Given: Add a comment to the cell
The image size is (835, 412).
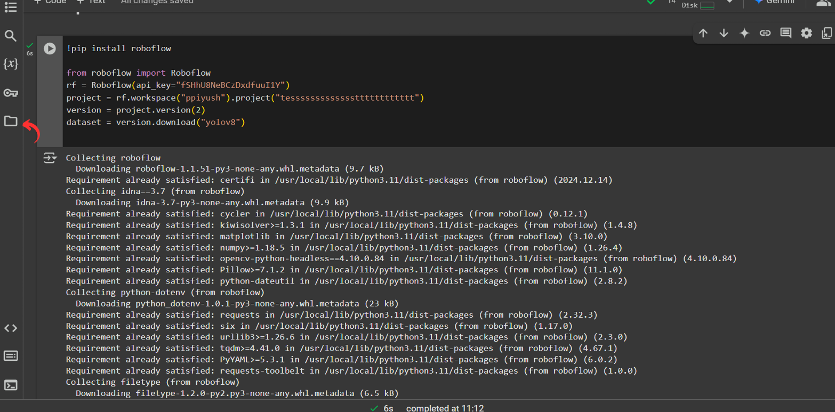Looking at the screenshot, I should (785, 33).
